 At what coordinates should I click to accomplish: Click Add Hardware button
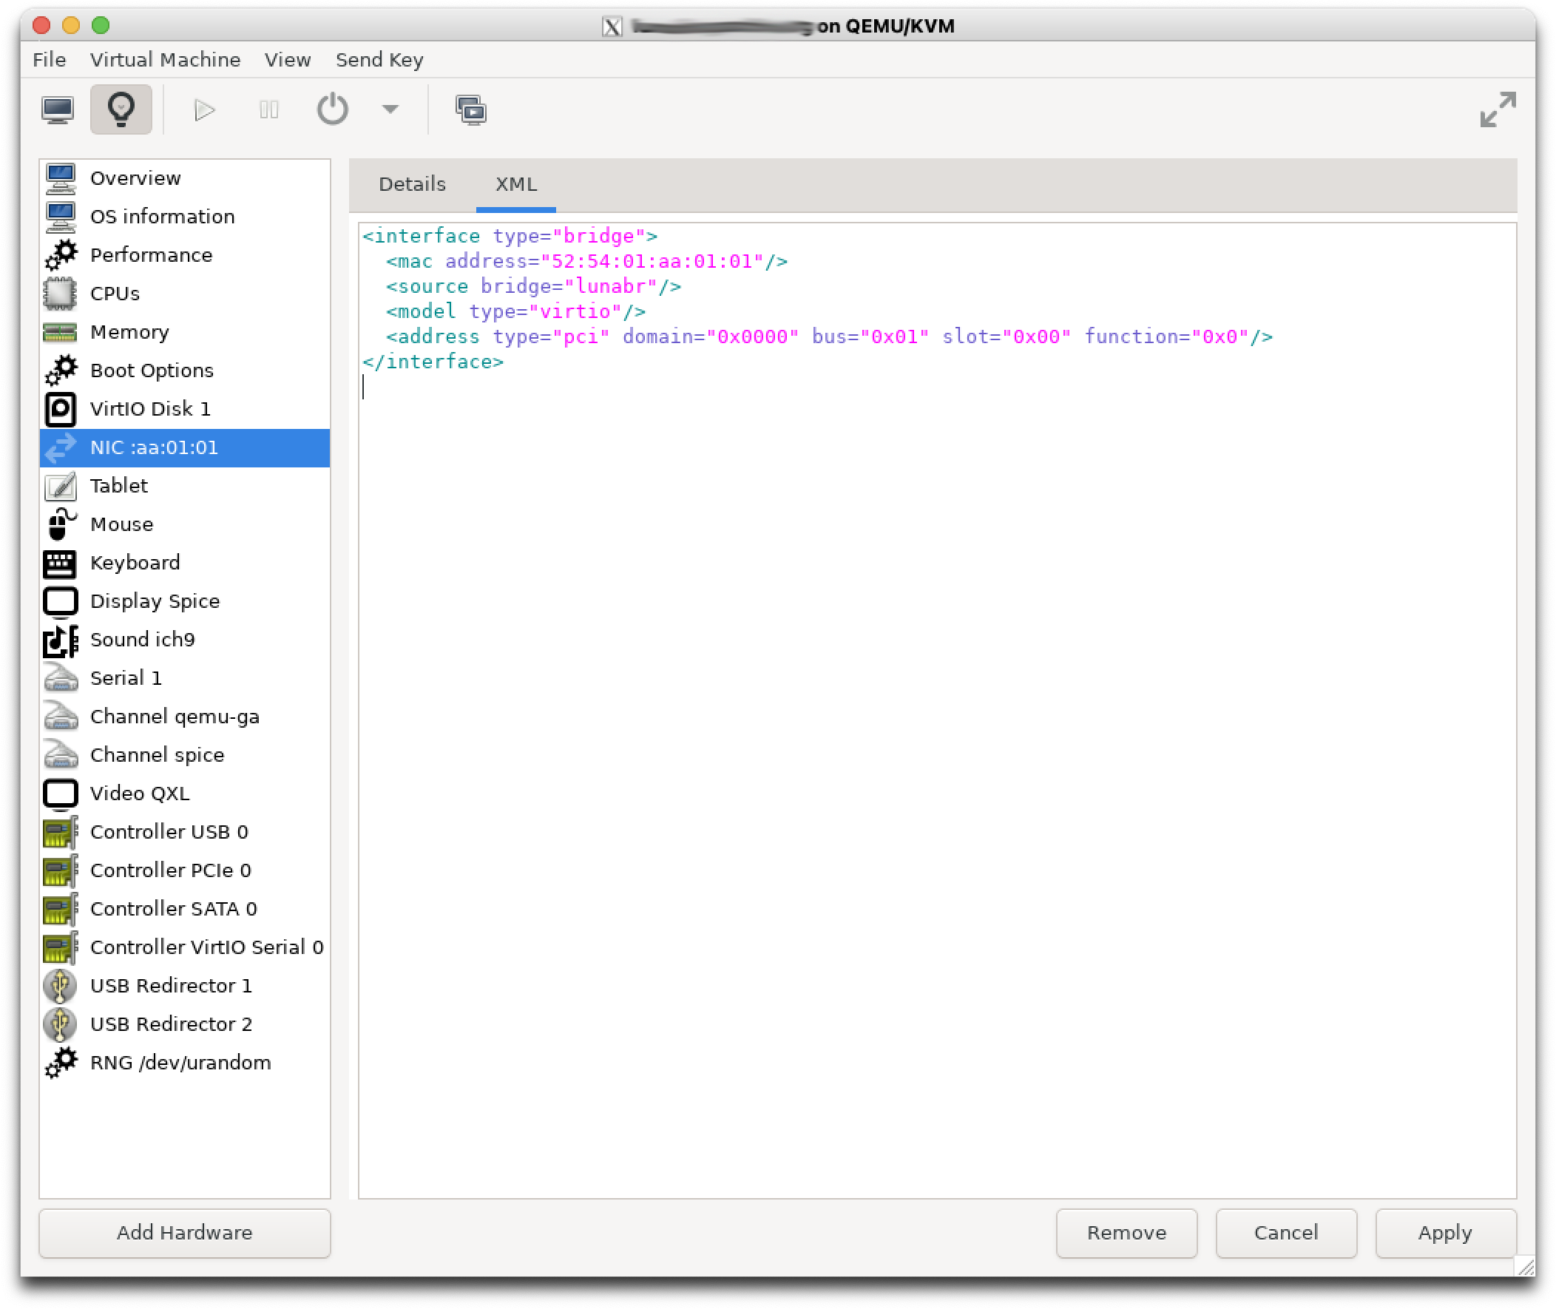pyautogui.click(x=185, y=1234)
